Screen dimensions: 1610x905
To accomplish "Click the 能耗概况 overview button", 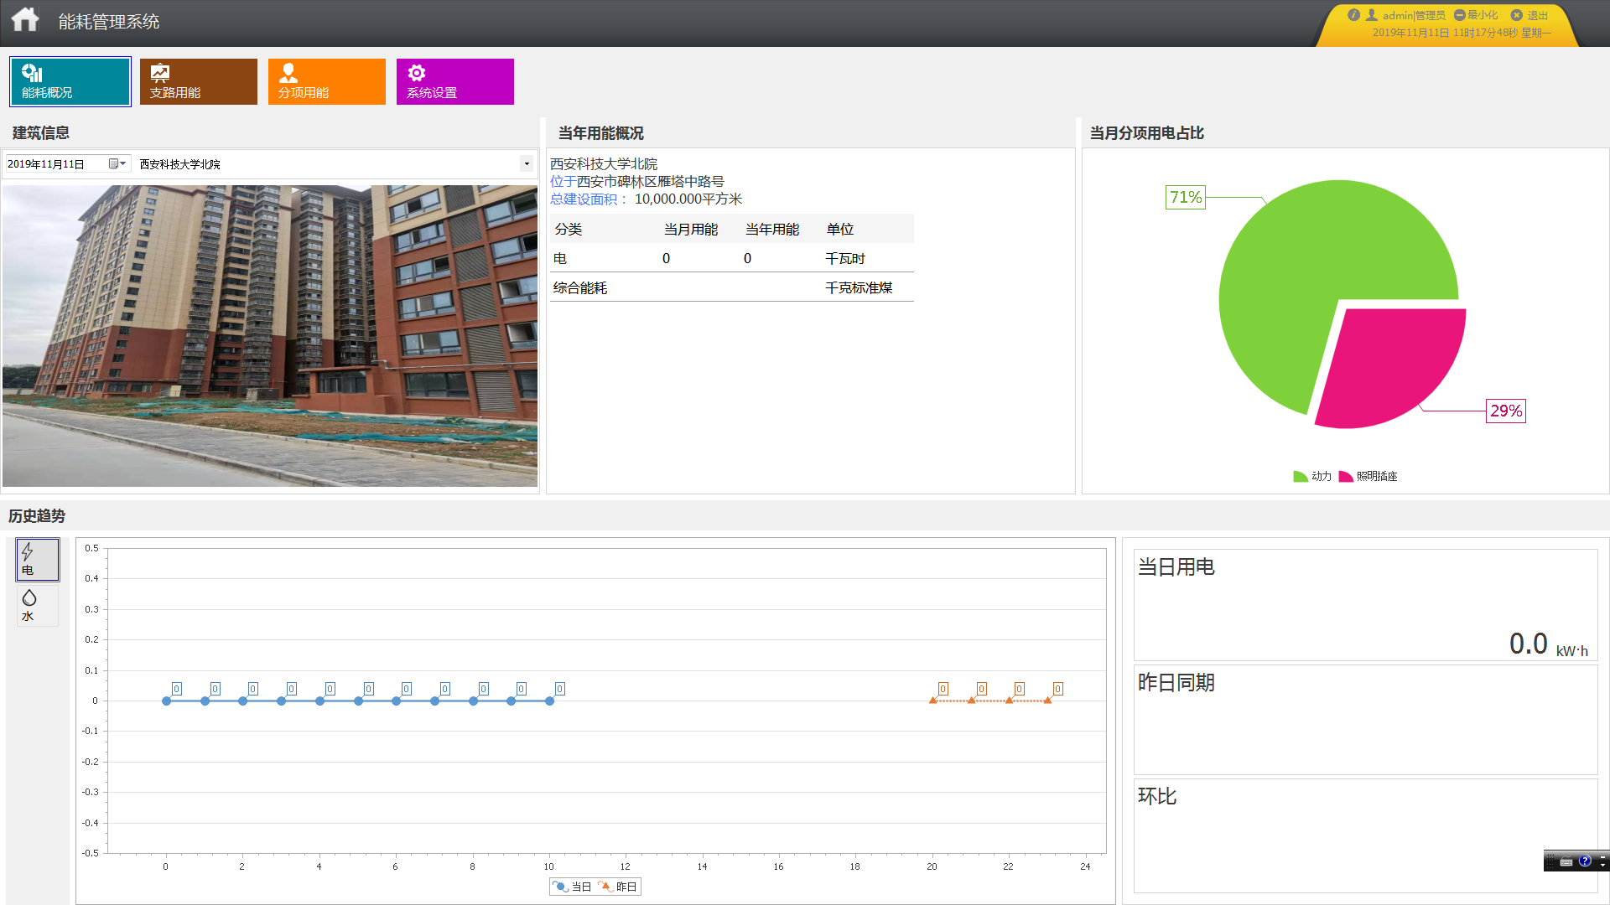I will [70, 81].
